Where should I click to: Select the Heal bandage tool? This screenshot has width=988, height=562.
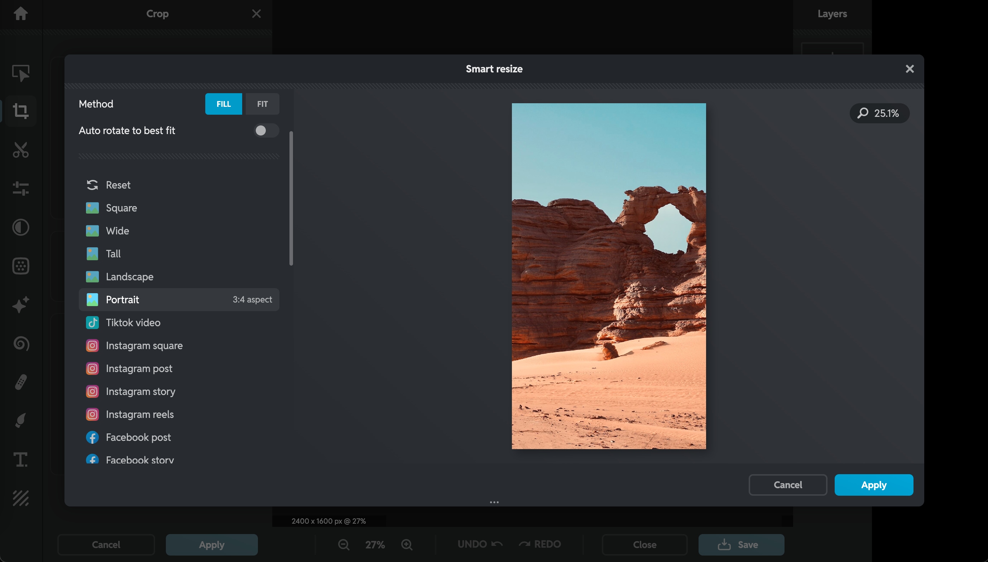coord(21,382)
